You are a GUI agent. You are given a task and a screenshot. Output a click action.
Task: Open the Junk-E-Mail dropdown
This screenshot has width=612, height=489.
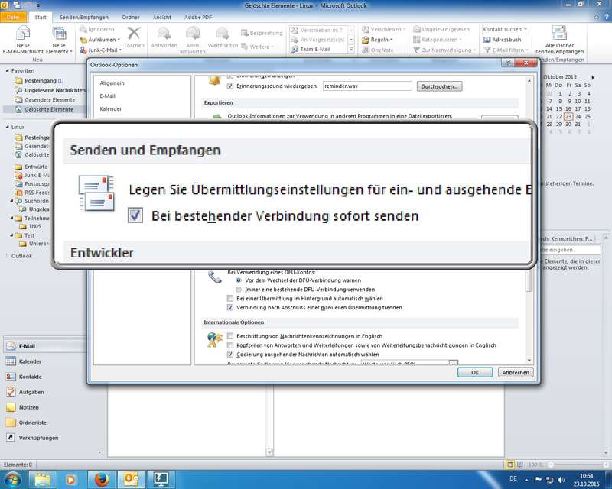[x=101, y=50]
